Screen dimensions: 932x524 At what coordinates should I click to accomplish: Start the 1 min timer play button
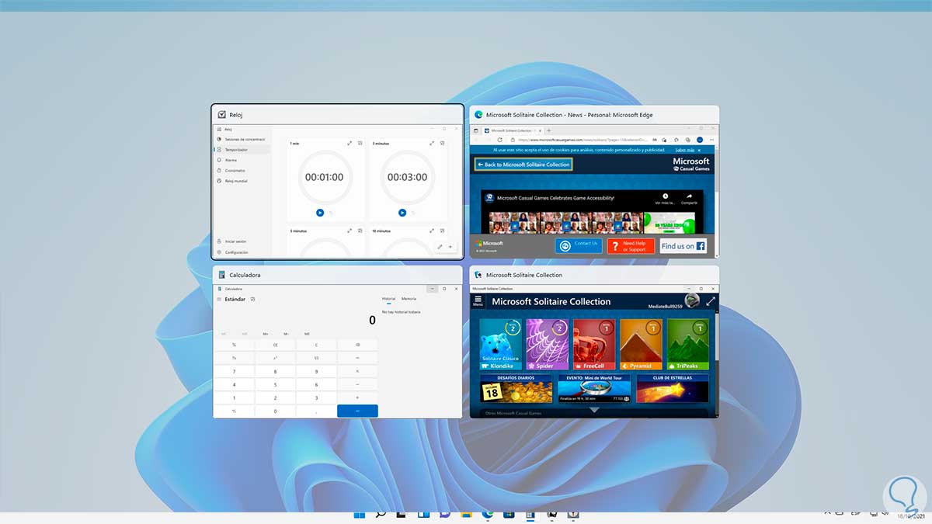click(x=320, y=213)
